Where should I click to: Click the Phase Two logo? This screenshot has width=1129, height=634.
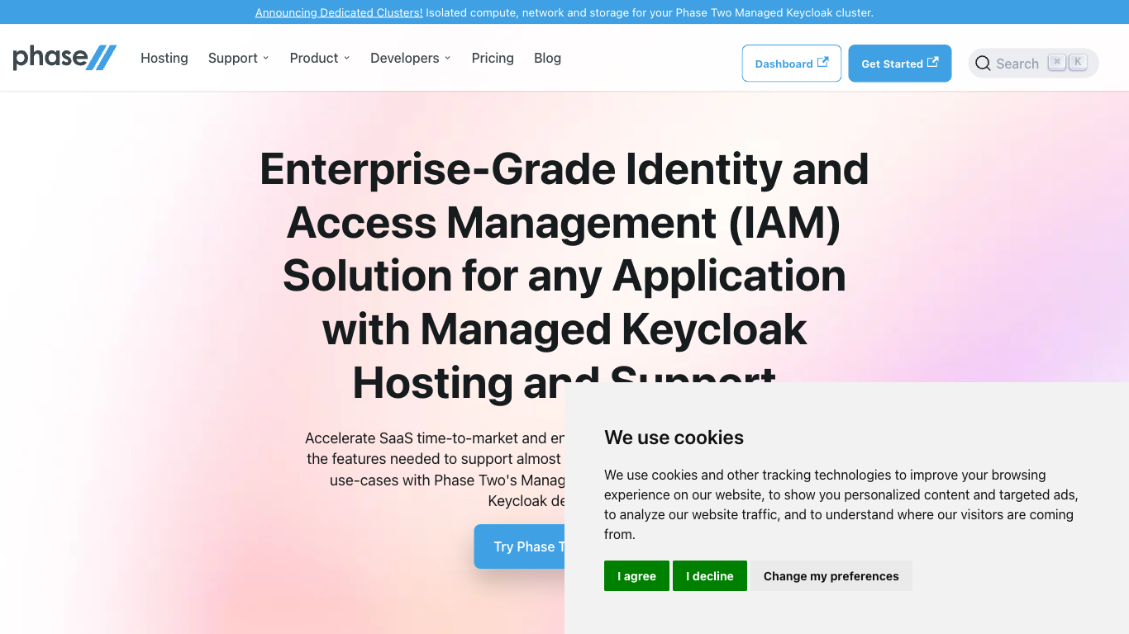(x=64, y=58)
